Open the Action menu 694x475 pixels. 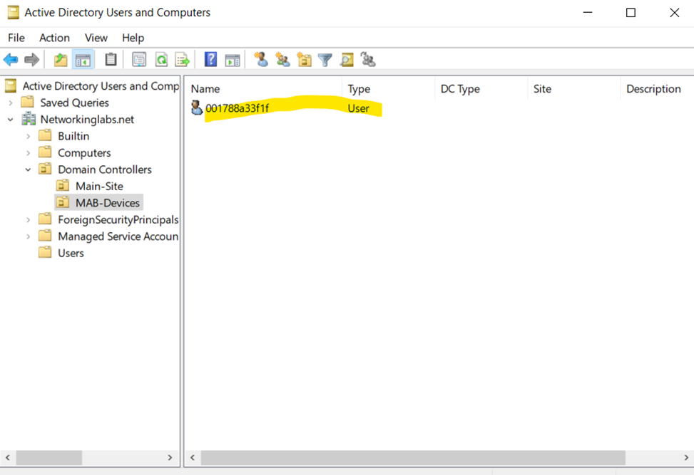(x=54, y=38)
